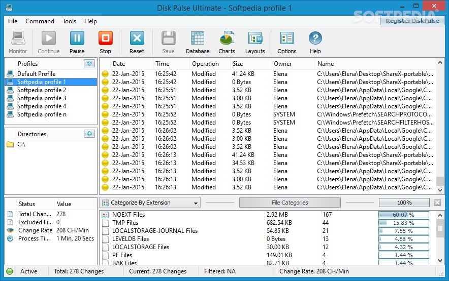
Task: Select the 34.53 KB size row
Action: pyautogui.click(x=268, y=163)
